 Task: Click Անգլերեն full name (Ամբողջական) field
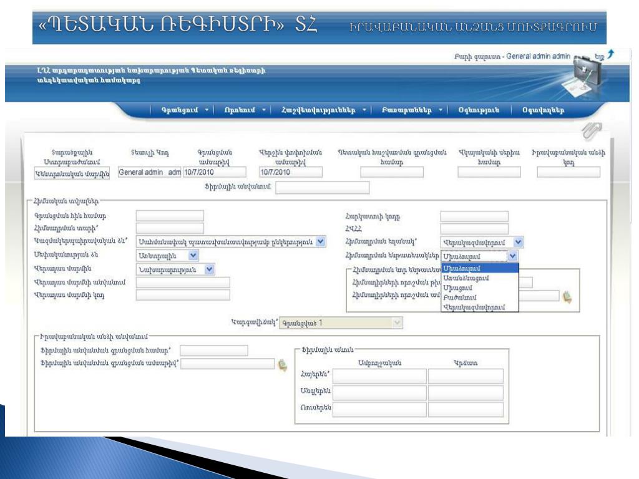[379, 393]
